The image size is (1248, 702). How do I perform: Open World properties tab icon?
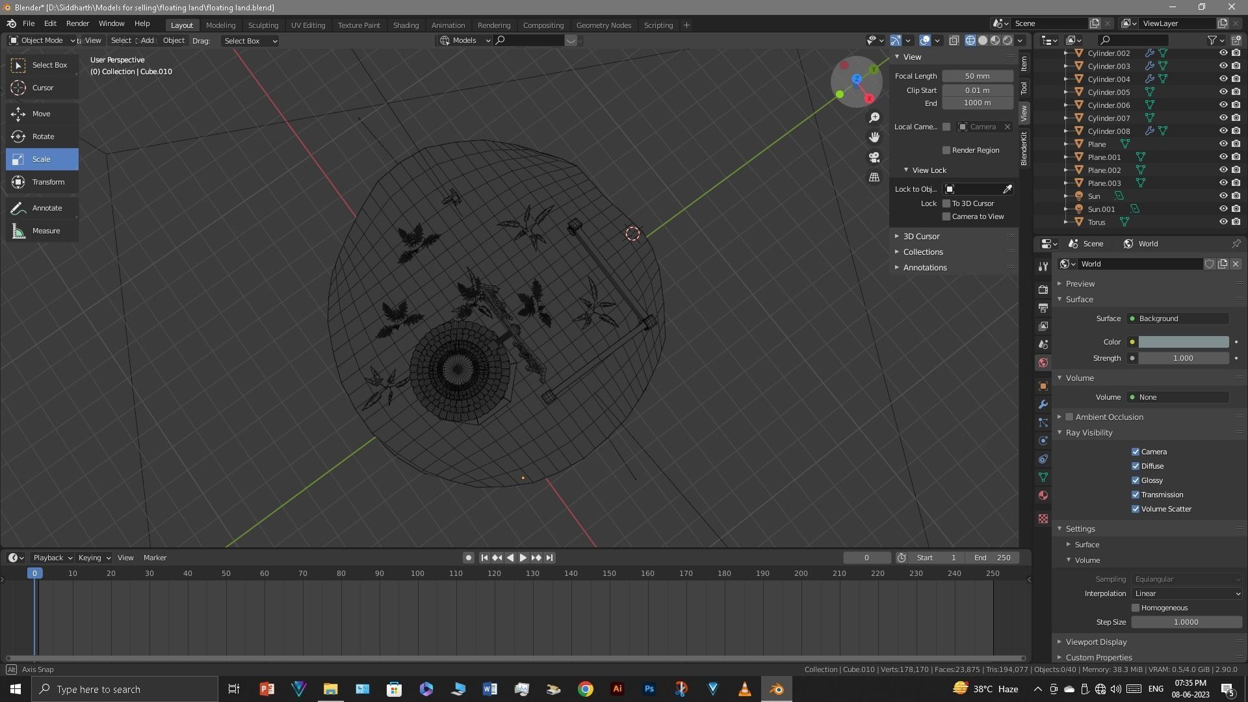pyautogui.click(x=1043, y=363)
